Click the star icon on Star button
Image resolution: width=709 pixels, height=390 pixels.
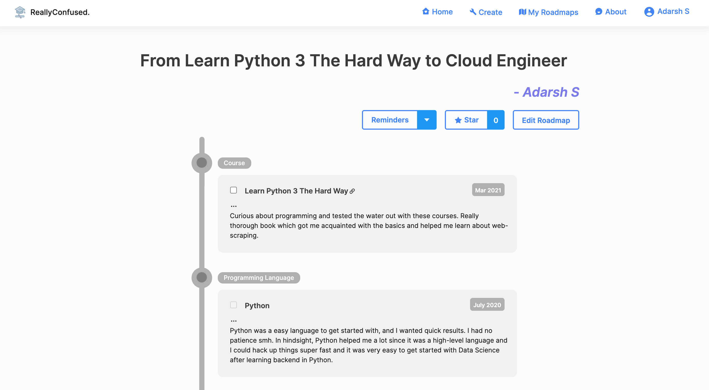[x=458, y=120]
